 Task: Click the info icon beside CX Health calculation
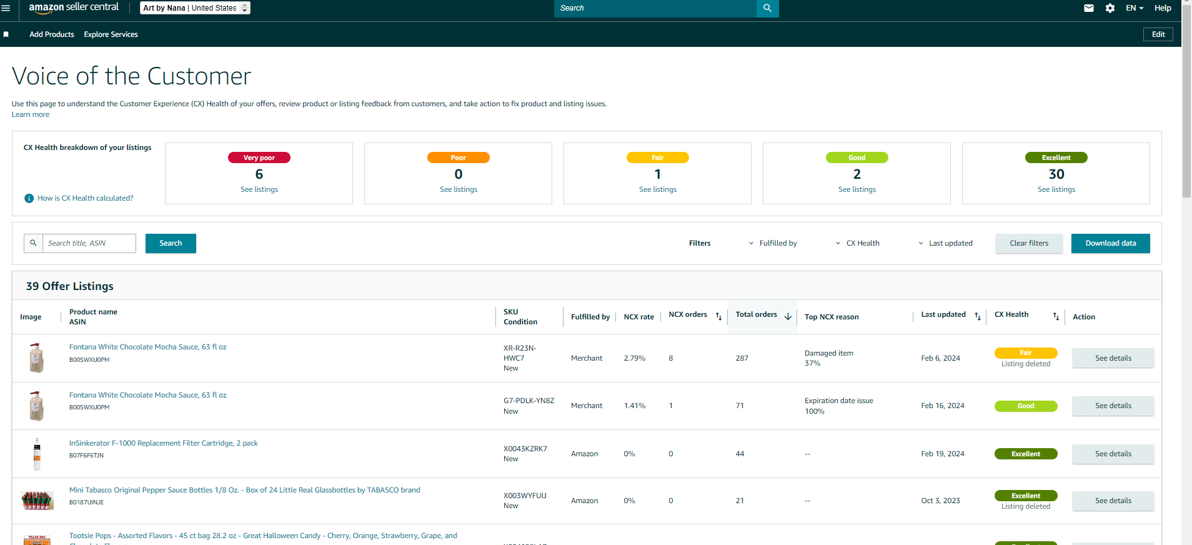(29, 198)
